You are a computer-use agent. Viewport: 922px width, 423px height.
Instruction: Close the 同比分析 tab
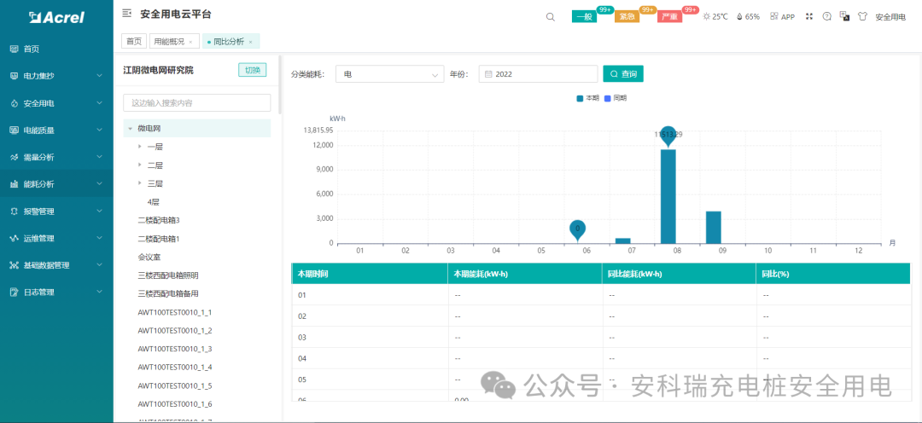[250, 43]
